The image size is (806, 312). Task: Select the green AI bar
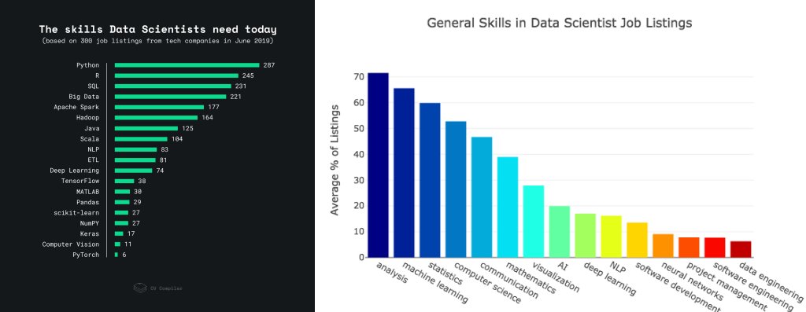[560, 231]
